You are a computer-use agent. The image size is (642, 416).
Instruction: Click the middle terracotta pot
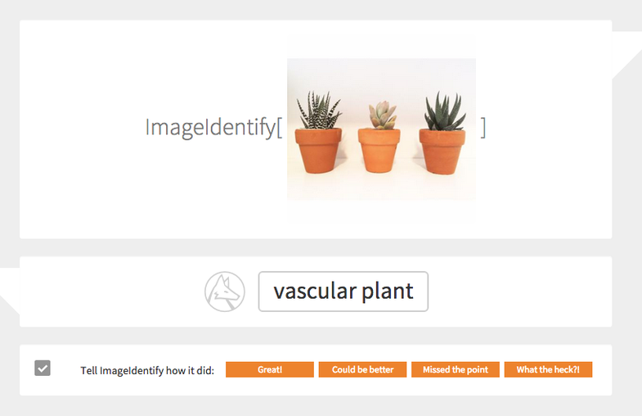pos(379,150)
